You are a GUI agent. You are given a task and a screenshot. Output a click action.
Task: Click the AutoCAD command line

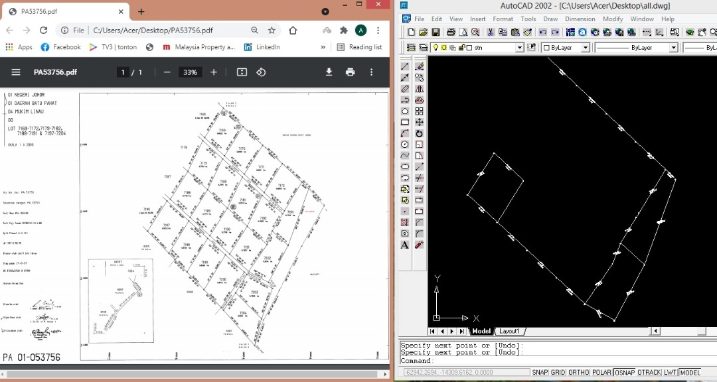tap(558, 361)
